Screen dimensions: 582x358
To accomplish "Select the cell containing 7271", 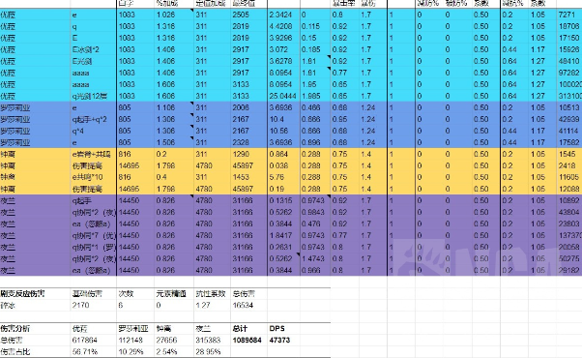I will point(569,15).
